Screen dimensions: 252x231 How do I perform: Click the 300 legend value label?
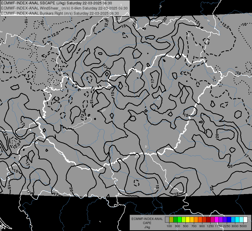177,226
